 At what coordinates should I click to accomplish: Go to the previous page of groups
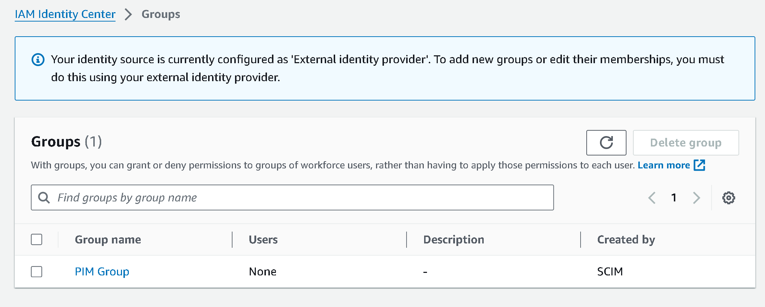[x=652, y=198]
